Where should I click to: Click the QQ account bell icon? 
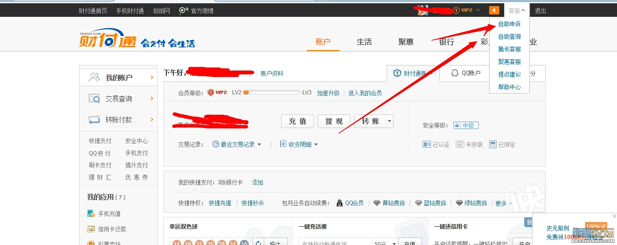(x=454, y=73)
